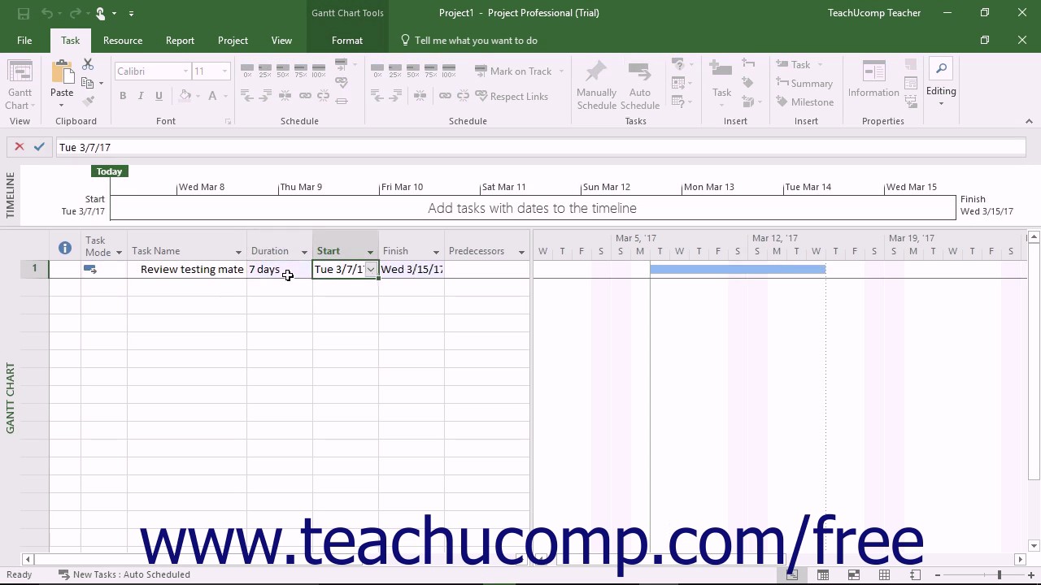Open the Task Name column filter arrow
1041x585 pixels.
pyautogui.click(x=238, y=252)
